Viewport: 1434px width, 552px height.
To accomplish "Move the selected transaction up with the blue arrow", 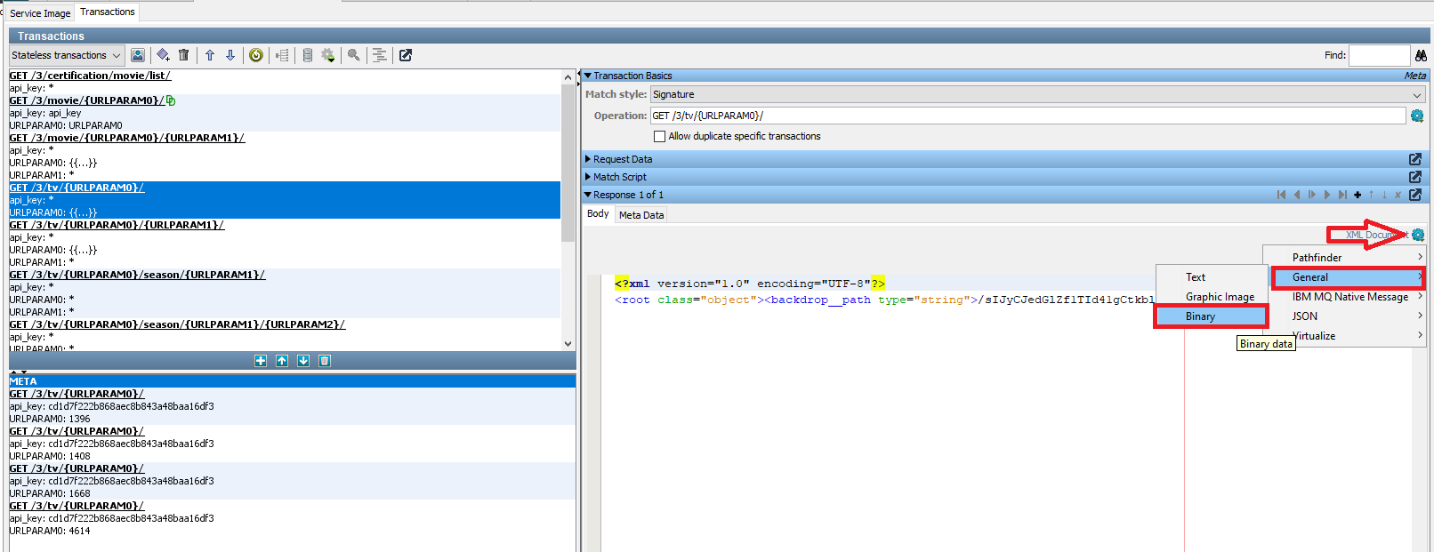I will pyautogui.click(x=210, y=55).
